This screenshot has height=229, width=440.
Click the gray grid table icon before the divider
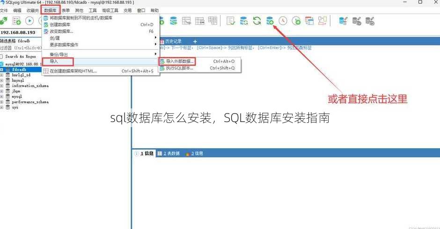coord(213,21)
